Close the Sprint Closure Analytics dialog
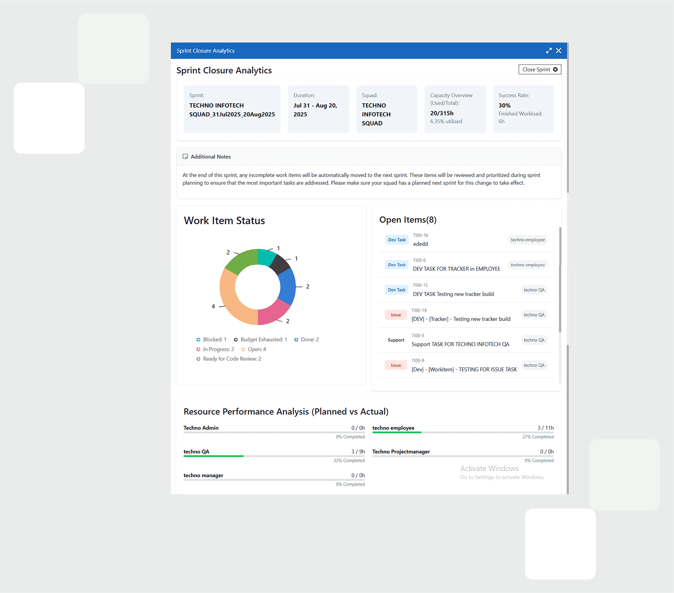Image resolution: width=674 pixels, height=593 pixels. pos(559,51)
